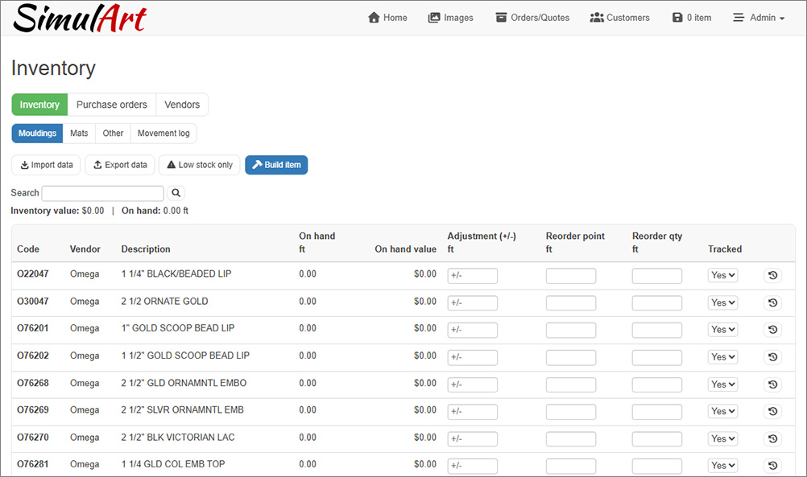Click the Description column header
Image resolution: width=807 pixels, height=477 pixels.
point(146,249)
